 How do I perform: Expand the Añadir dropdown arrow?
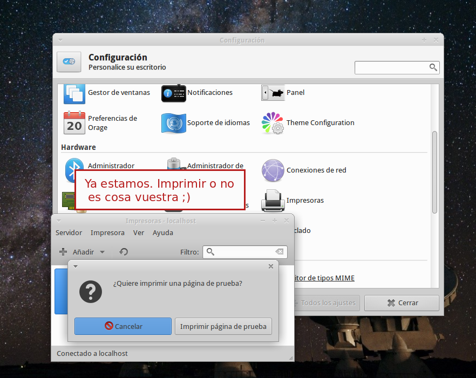click(103, 252)
